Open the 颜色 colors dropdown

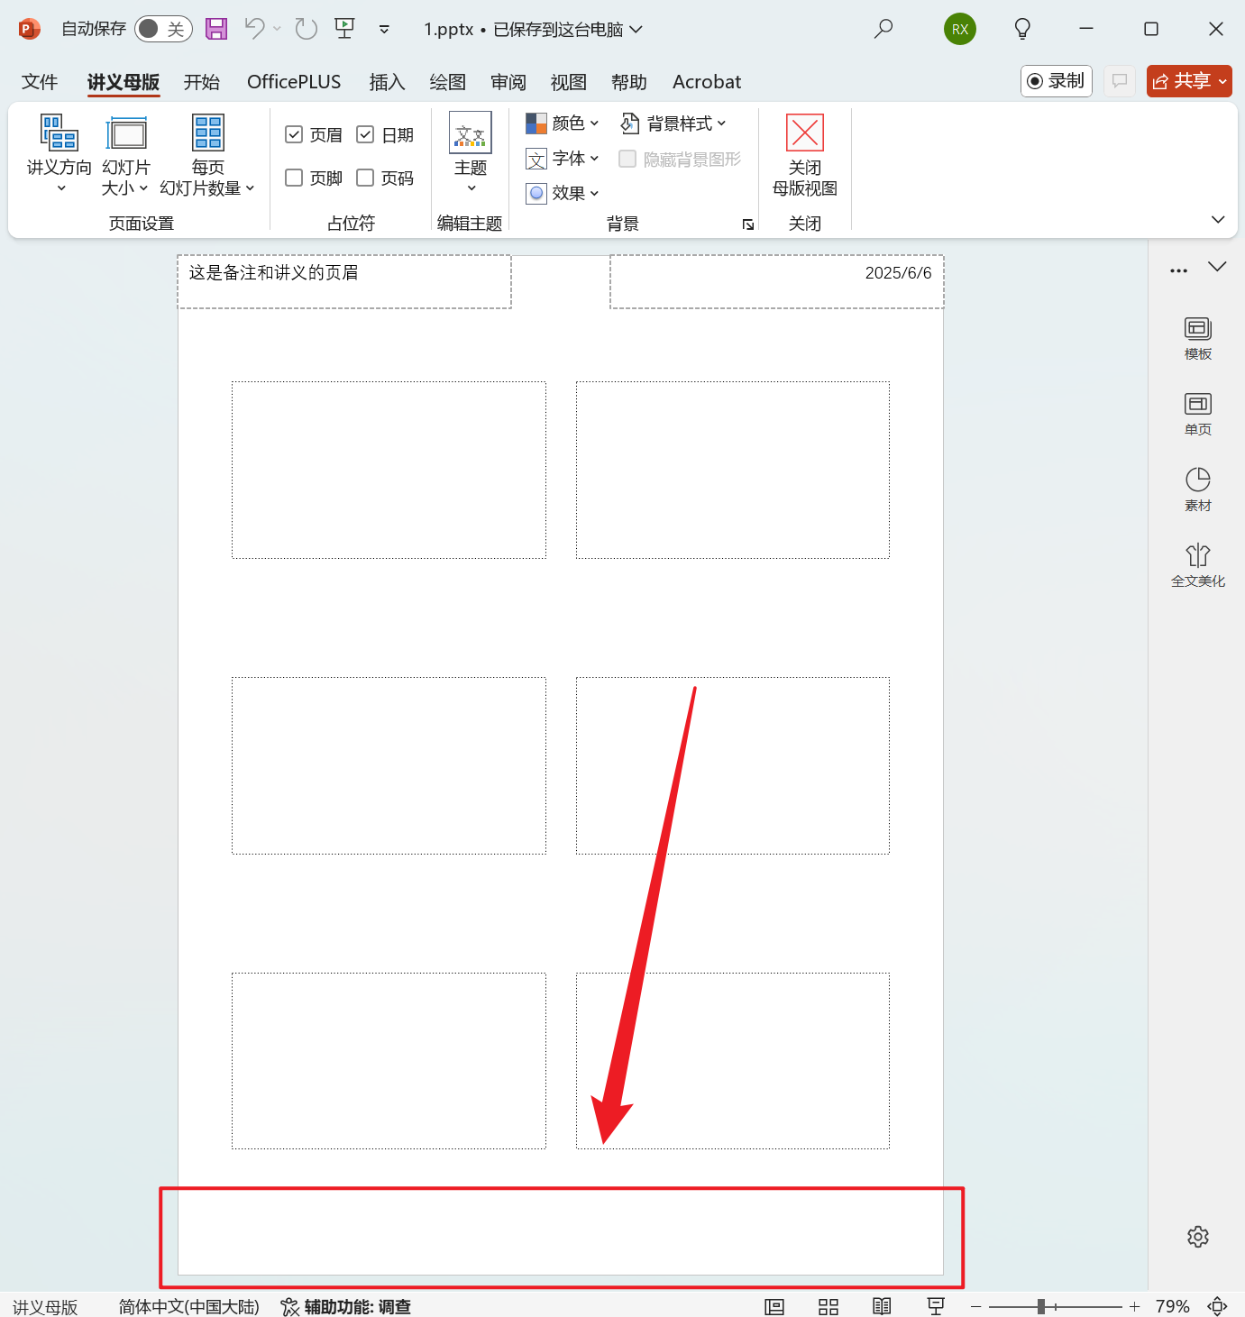coord(563,123)
